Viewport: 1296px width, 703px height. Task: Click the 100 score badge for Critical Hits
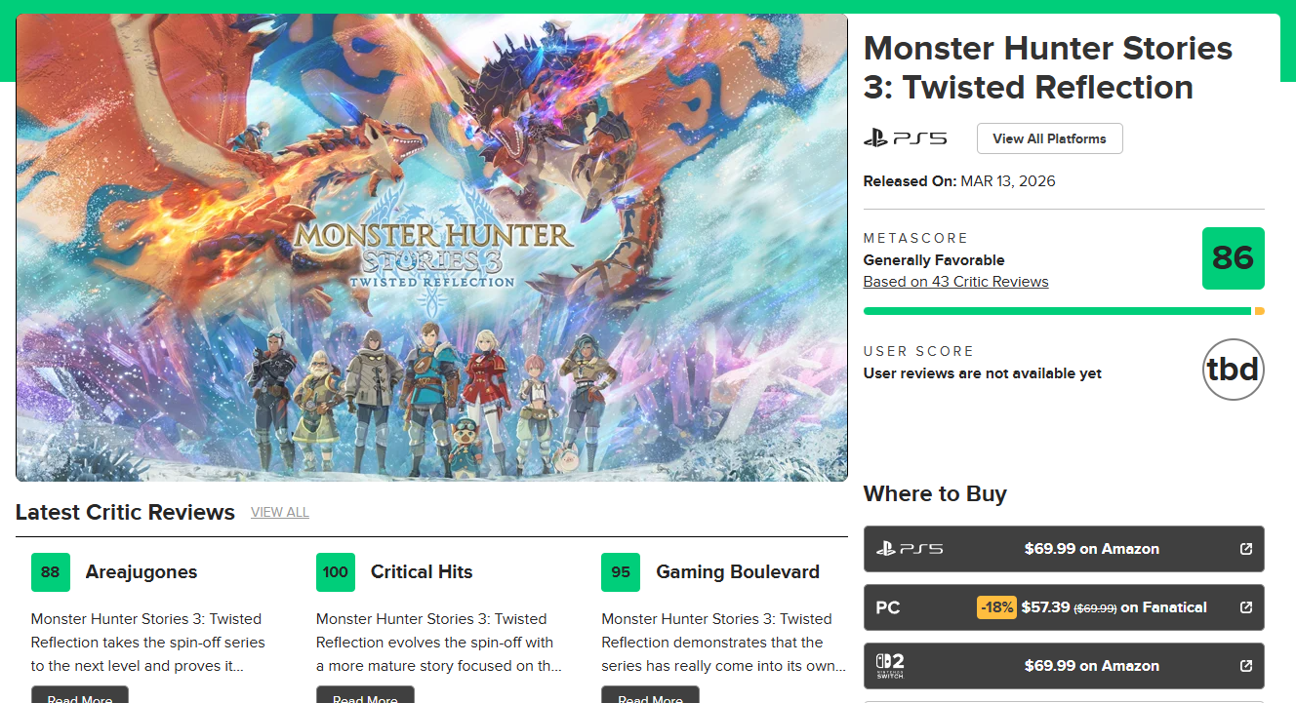[336, 572]
